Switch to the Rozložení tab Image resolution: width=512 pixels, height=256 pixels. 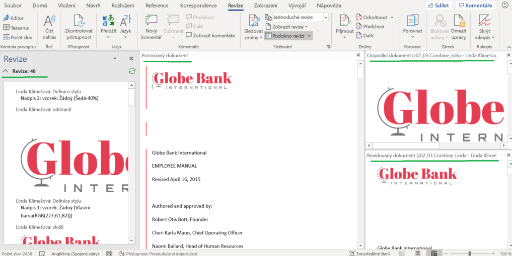[x=123, y=6]
